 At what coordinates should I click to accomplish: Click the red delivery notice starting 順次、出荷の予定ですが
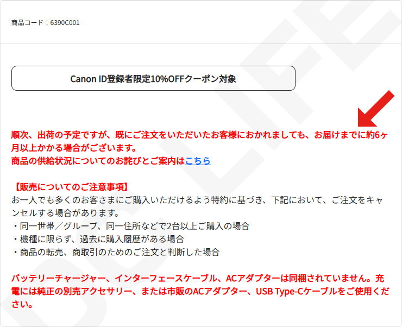[199, 141]
